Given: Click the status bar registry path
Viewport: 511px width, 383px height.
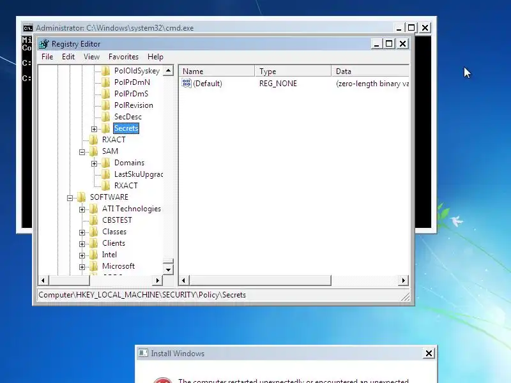Looking at the screenshot, I should click(x=142, y=295).
